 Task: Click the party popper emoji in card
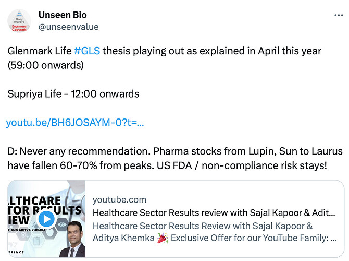coord(163,238)
